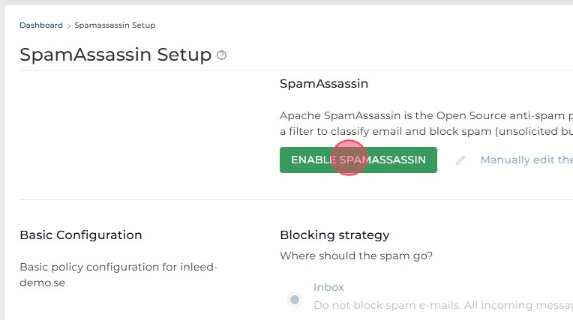Open the Manually edit link
The height and width of the screenshot is (320, 573).
pyautogui.click(x=526, y=160)
